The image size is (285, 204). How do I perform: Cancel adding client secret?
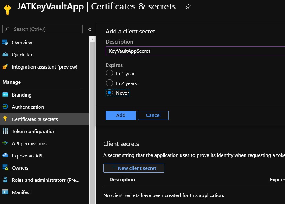(153, 115)
